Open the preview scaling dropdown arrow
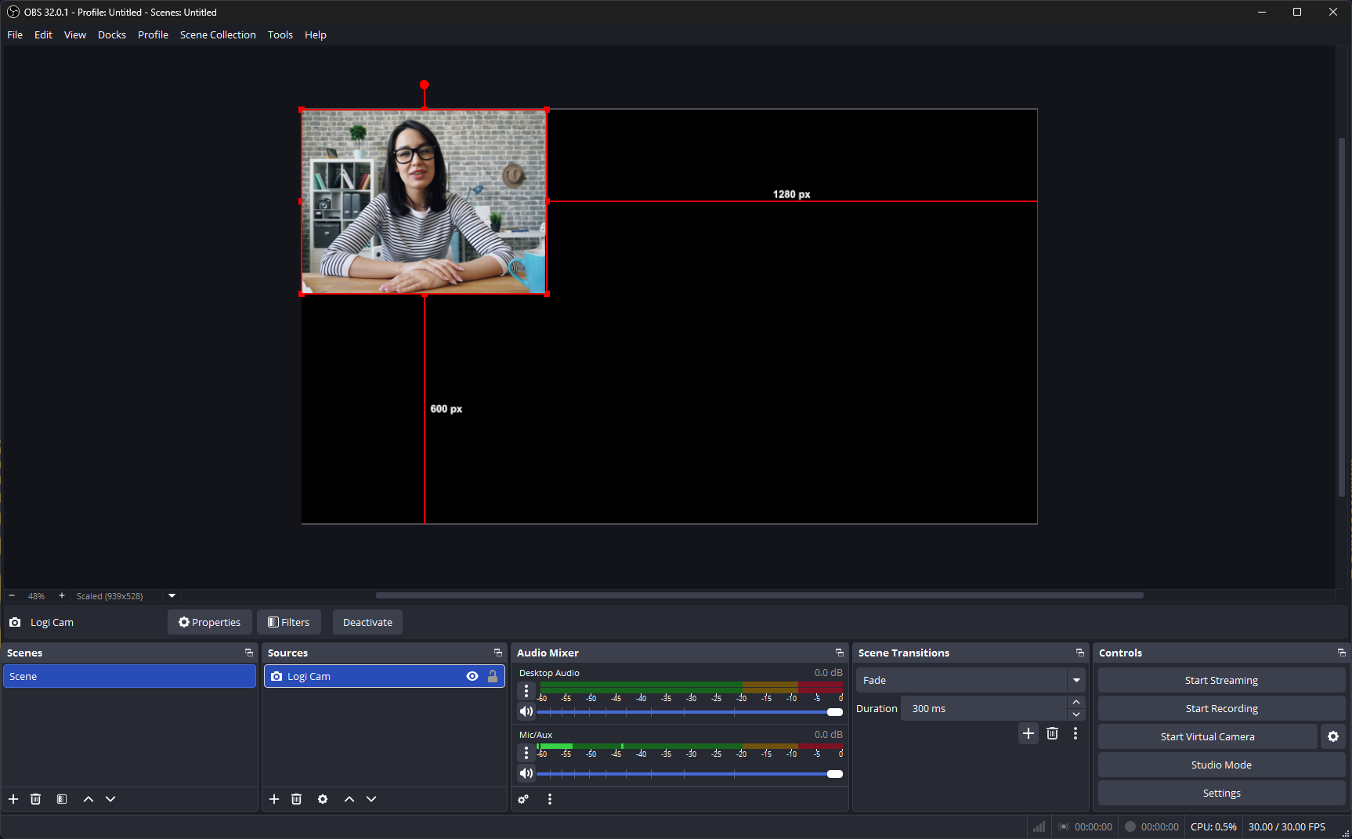The height and width of the screenshot is (839, 1352). 172,595
